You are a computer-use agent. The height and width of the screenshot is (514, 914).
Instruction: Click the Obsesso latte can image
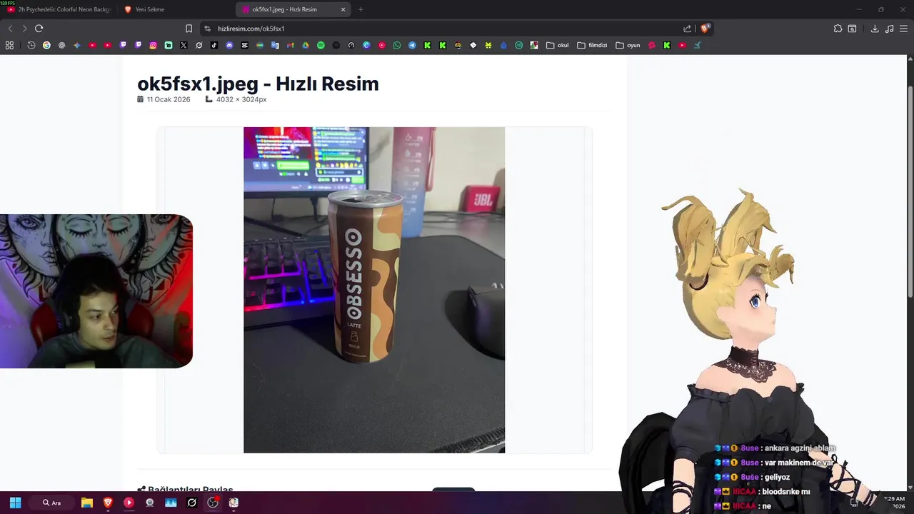pyautogui.click(x=374, y=290)
